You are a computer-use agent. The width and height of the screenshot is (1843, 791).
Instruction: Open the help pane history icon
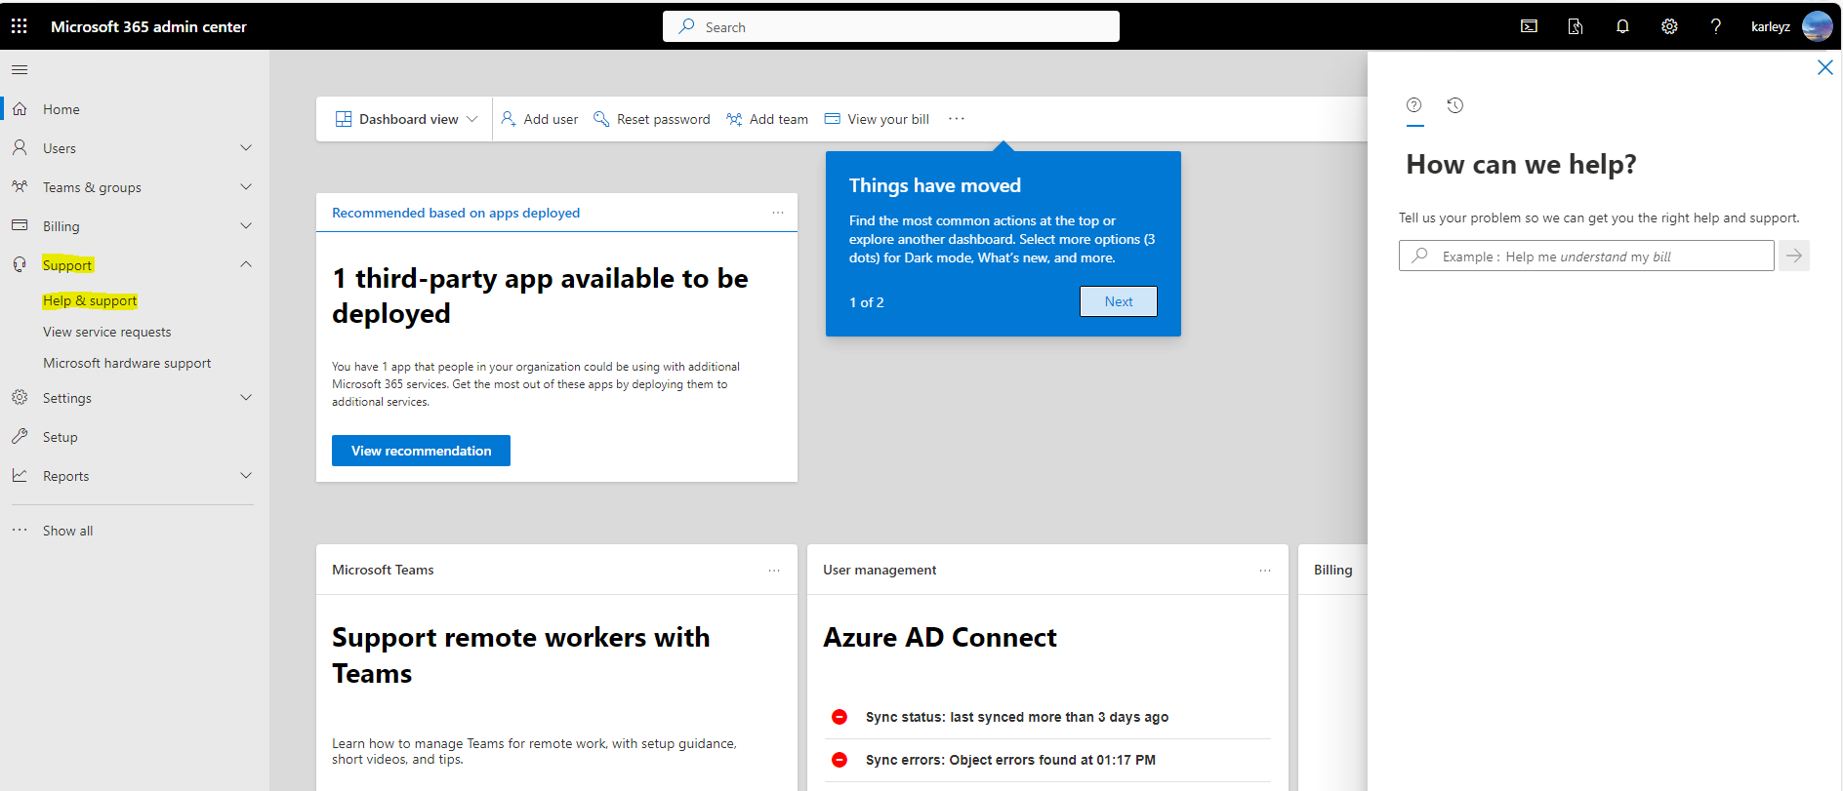click(x=1455, y=105)
